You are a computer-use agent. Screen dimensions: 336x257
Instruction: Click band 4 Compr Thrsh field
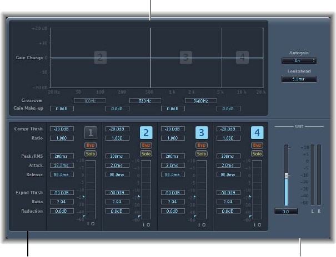point(228,129)
